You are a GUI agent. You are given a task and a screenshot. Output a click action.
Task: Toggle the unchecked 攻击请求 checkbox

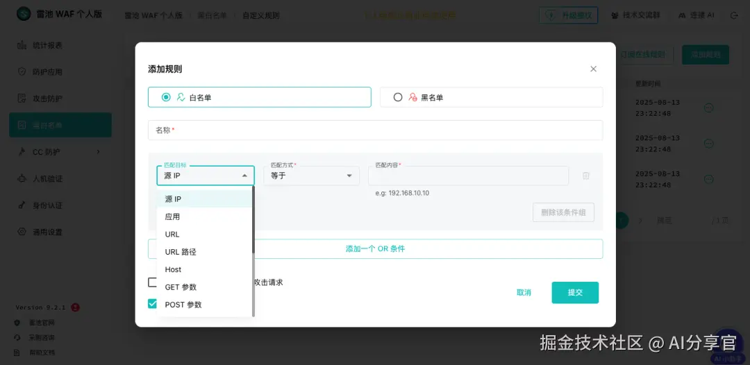coord(153,282)
